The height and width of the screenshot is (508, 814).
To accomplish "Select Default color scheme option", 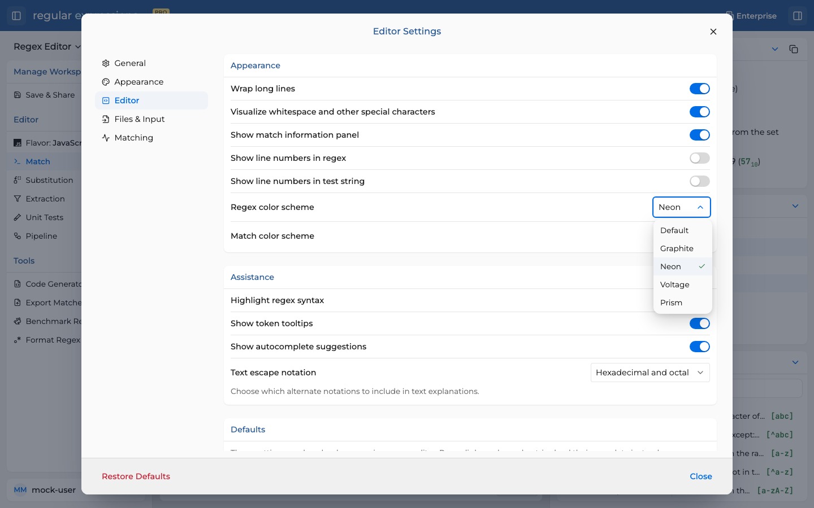I will pos(683,230).
